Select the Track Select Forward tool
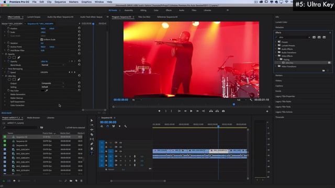This screenshot has width=335, height=188. click(92, 125)
